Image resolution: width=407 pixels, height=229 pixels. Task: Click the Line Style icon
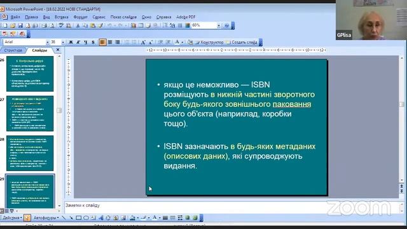(165, 218)
